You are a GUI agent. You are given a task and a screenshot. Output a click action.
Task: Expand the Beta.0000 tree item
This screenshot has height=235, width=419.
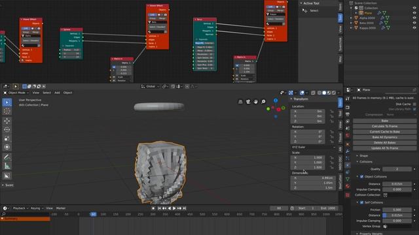tap(351, 23)
